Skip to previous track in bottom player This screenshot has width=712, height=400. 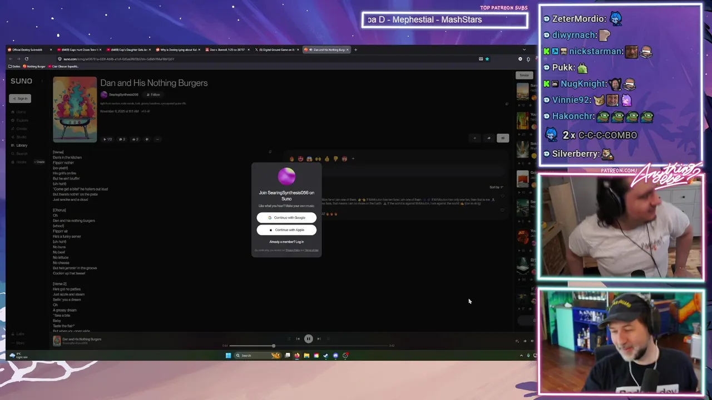(x=298, y=338)
